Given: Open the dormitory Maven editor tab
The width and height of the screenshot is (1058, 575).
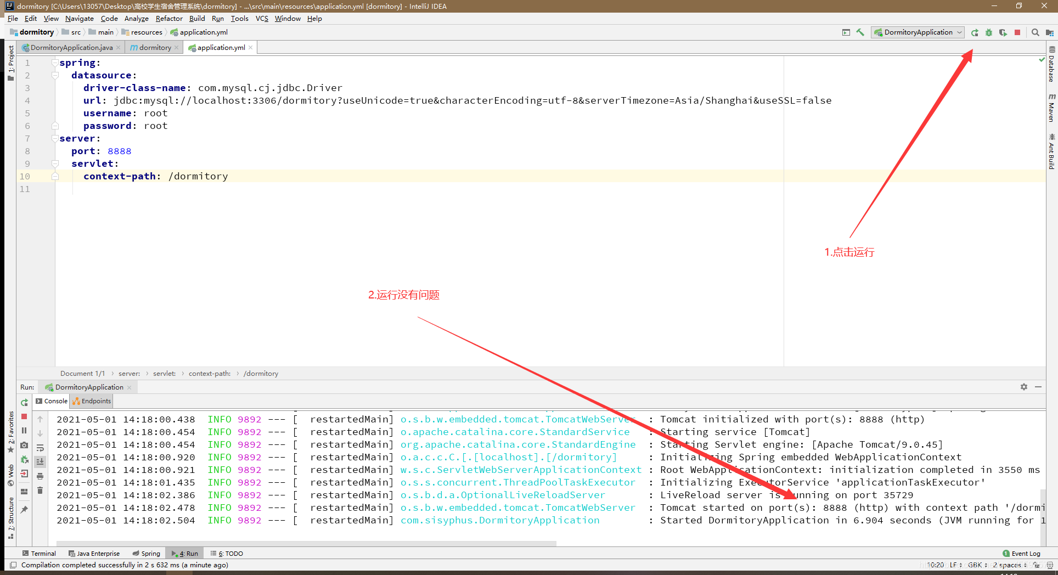Looking at the screenshot, I should pyautogui.click(x=154, y=48).
